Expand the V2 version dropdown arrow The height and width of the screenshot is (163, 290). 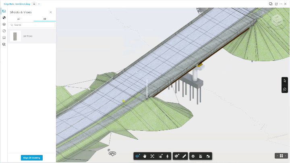pyautogui.click(x=39, y=4)
